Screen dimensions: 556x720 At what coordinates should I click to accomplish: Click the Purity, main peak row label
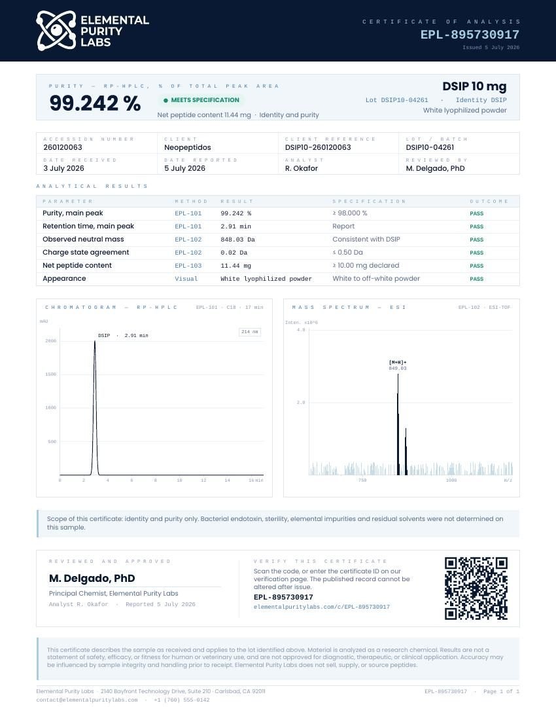pos(73,213)
